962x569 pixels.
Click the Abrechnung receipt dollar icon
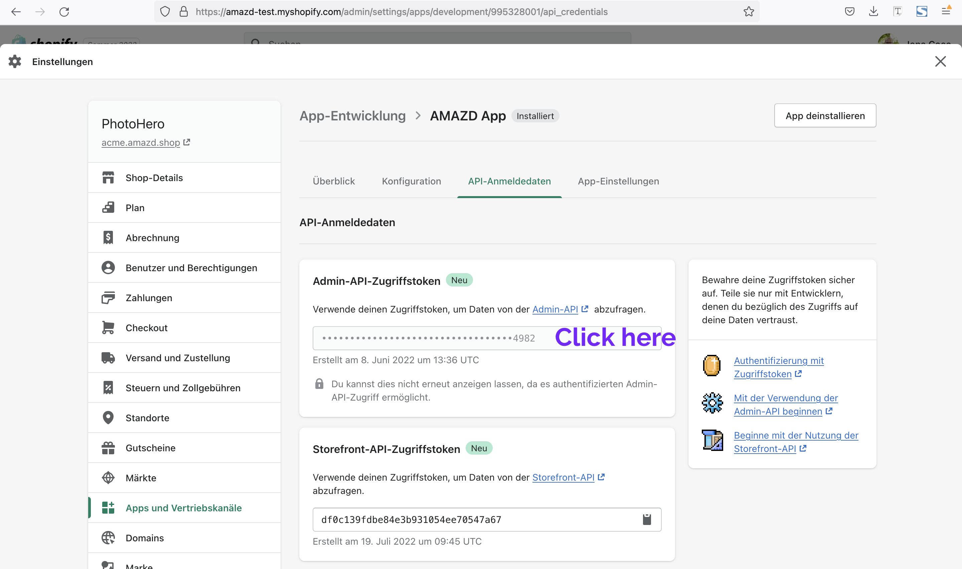(108, 238)
